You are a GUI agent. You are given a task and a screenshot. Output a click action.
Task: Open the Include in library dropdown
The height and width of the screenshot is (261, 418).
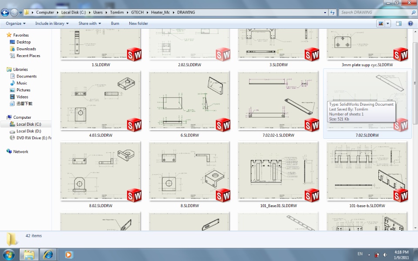point(52,23)
